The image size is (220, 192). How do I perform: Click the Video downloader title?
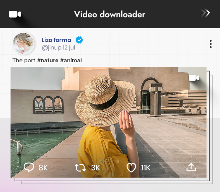[110, 14]
